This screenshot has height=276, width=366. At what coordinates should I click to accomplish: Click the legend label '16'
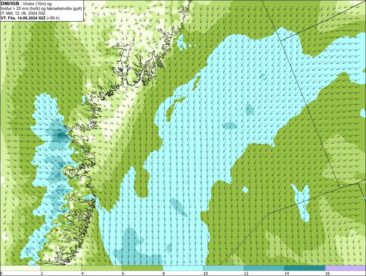pos(327,273)
